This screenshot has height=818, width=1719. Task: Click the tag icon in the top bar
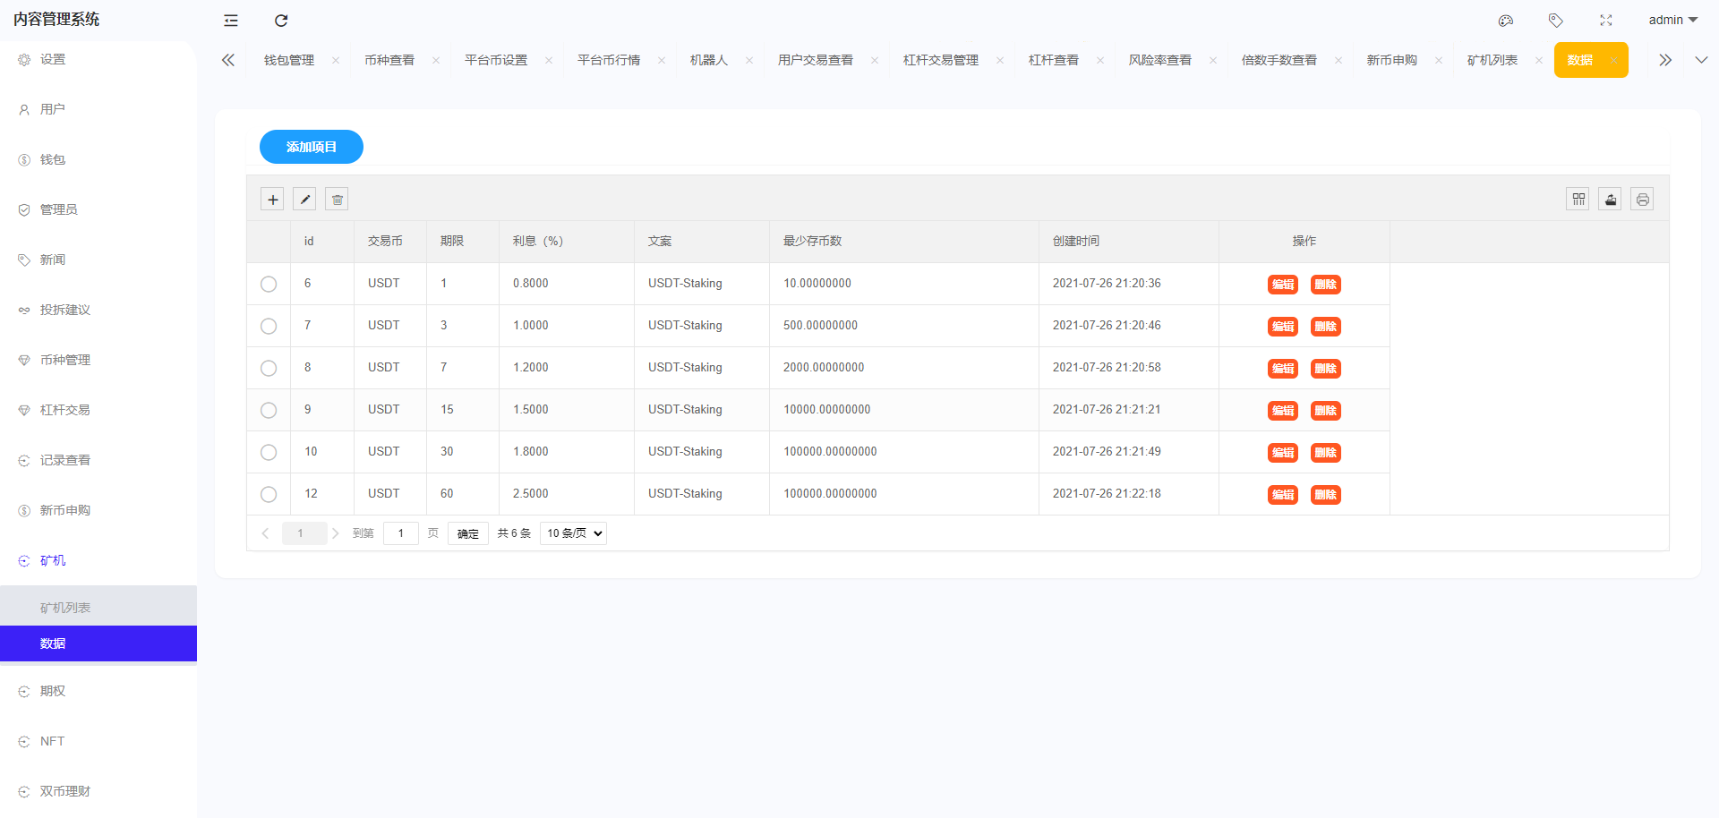[x=1556, y=20]
